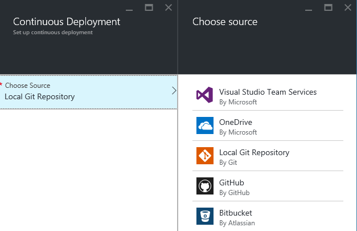Click the Choose source blade heading
357x231 pixels.
coord(225,22)
